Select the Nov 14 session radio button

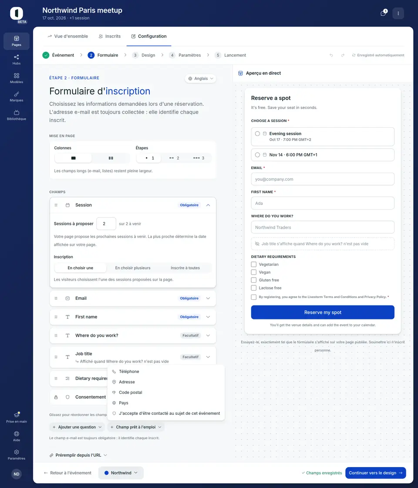[x=257, y=155]
